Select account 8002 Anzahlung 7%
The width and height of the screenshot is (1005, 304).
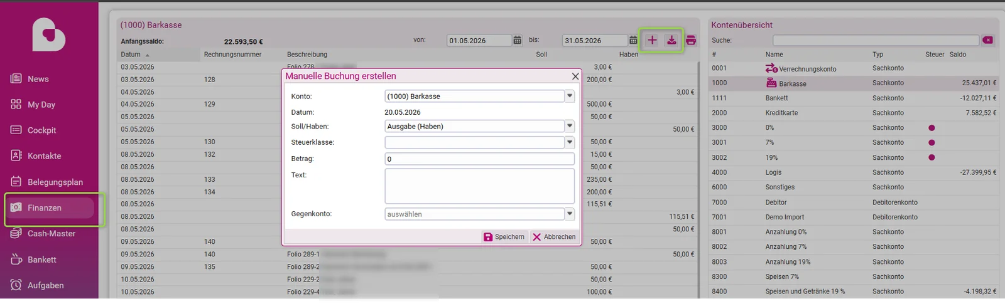pos(854,247)
